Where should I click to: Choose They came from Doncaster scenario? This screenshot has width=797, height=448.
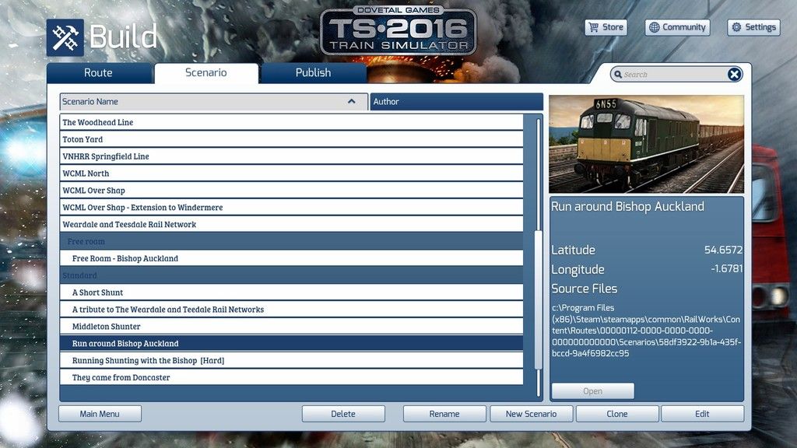pyautogui.click(x=291, y=378)
